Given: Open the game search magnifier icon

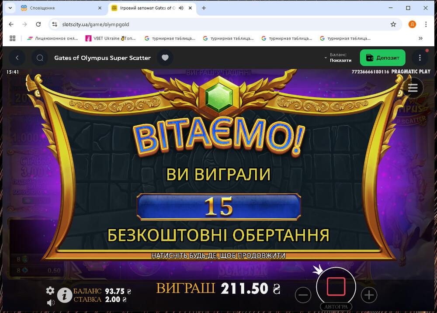Looking at the screenshot, I should pyautogui.click(x=40, y=58).
